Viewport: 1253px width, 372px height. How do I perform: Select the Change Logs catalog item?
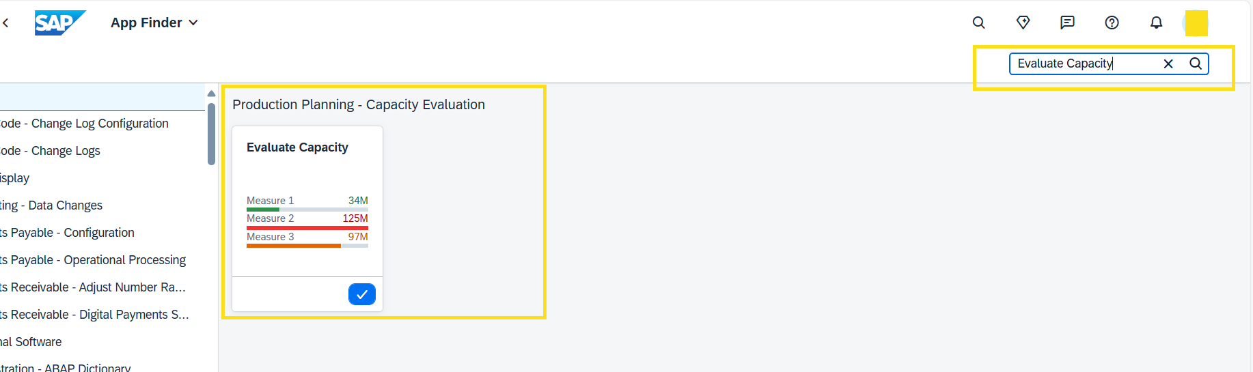51,151
